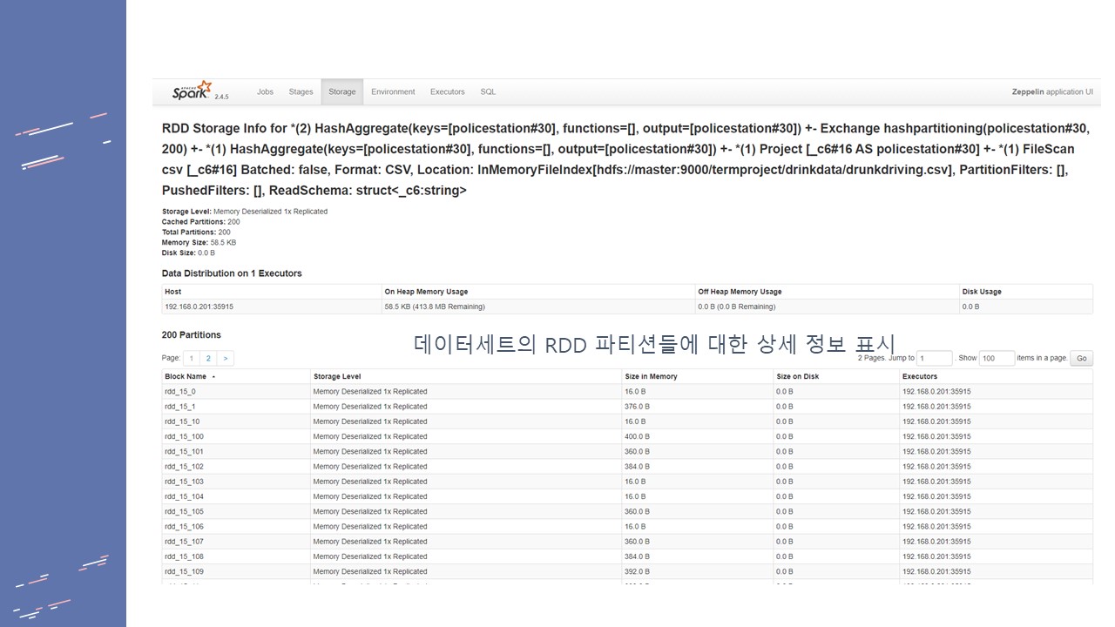Image resolution: width=1115 pixels, height=627 pixels.
Task: Select block name rdd_15_107
Action: 184,542
